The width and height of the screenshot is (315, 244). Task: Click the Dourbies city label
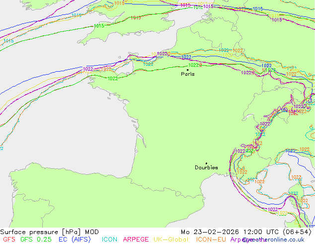pyautogui.click(x=206, y=167)
